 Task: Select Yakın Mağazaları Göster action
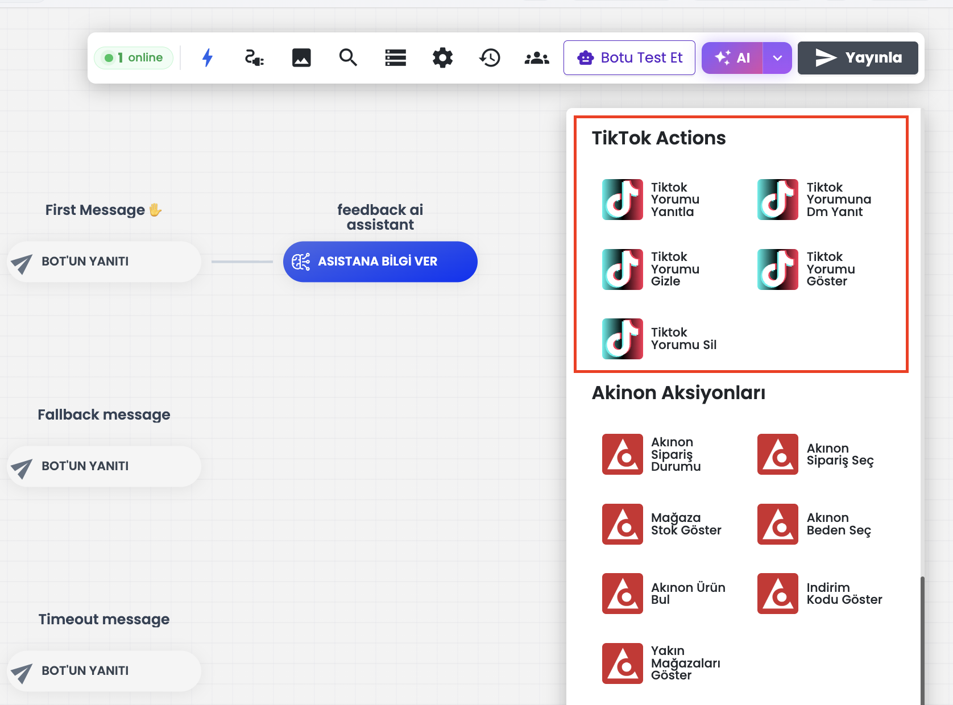(x=662, y=663)
